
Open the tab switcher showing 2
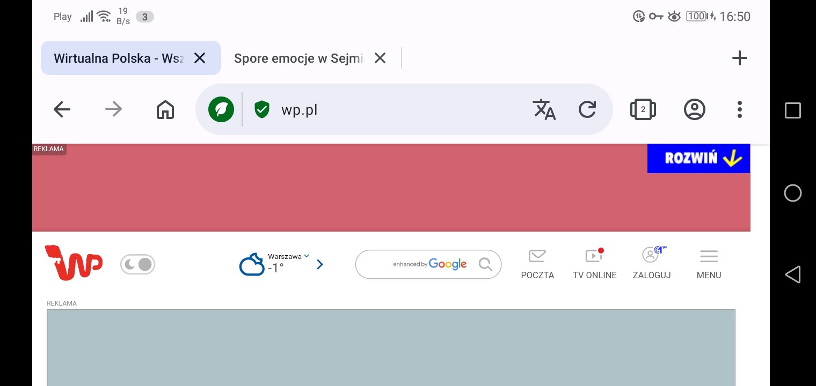tap(643, 110)
